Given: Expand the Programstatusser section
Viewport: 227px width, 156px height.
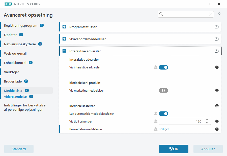Looking at the screenshot, I should click(x=64, y=27).
